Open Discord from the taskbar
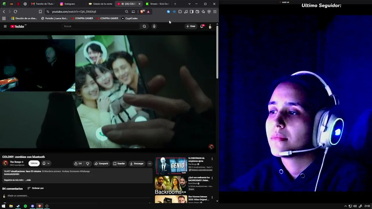Screen dimensions: 372x209 coord(33,206)
